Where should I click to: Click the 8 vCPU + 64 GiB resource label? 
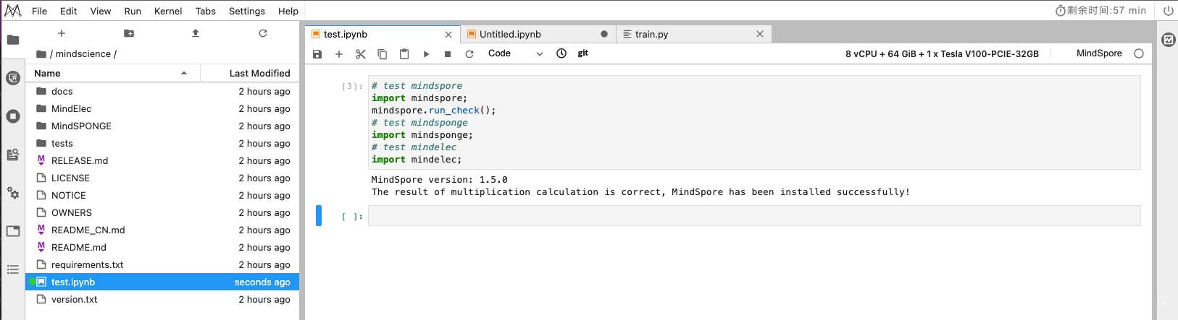[x=942, y=53]
